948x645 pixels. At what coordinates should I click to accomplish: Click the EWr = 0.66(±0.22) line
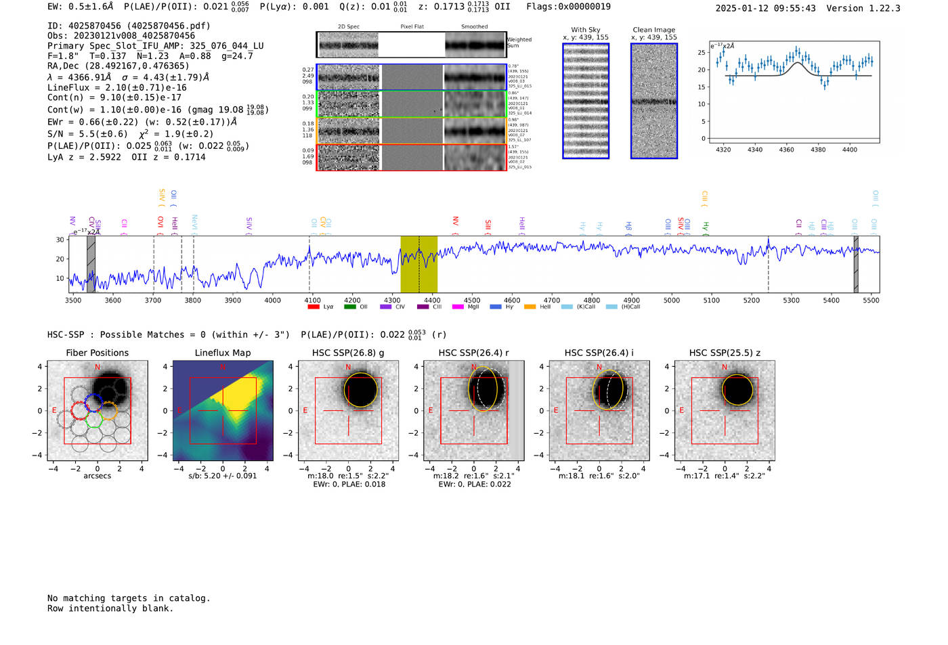pos(142,122)
